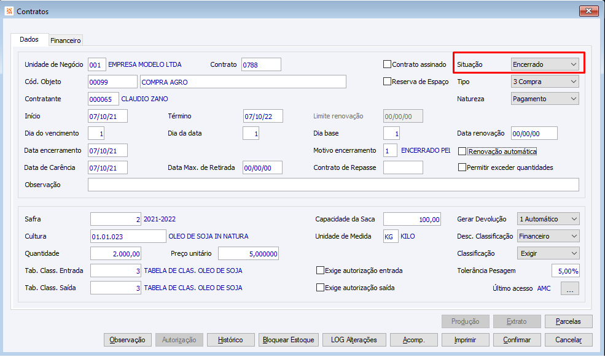Viewport: 605px width, 357px height.
Task: Click the EMPRESA MODELO LTDA text
Action: [x=145, y=64]
